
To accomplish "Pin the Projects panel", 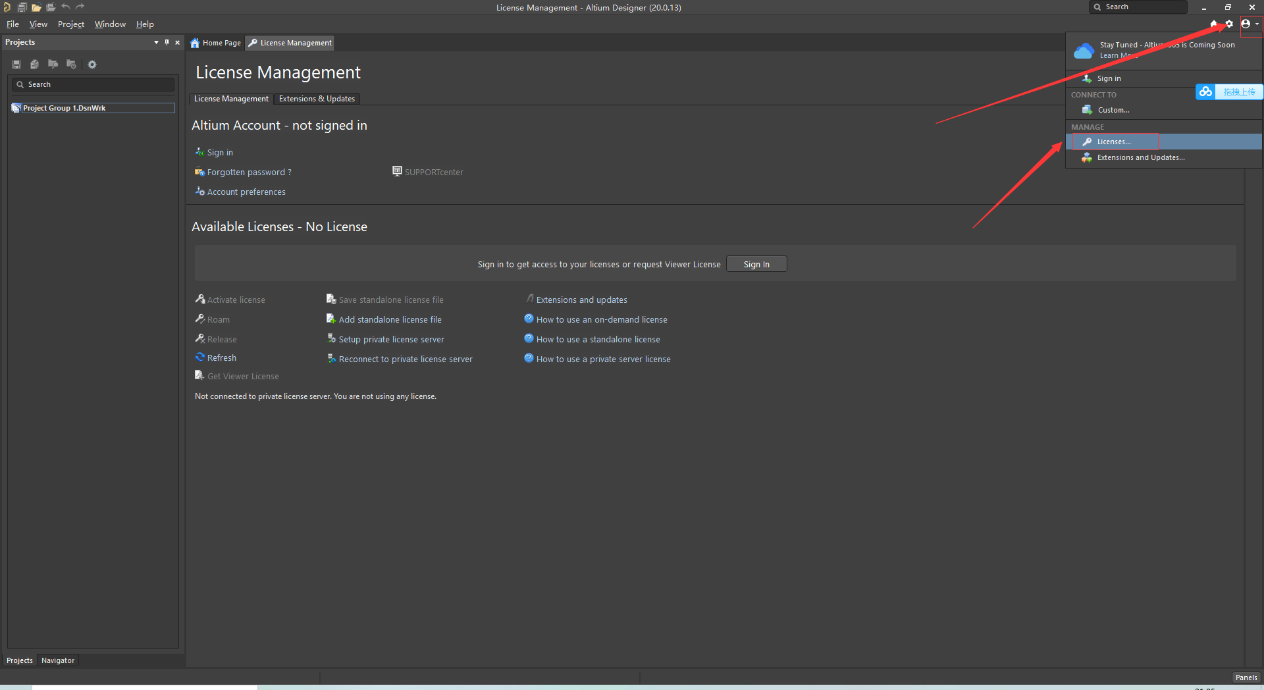I will (x=167, y=42).
